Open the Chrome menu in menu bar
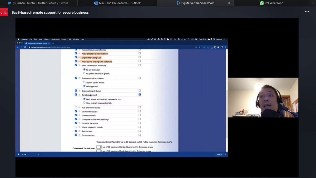 (x=24, y=39)
